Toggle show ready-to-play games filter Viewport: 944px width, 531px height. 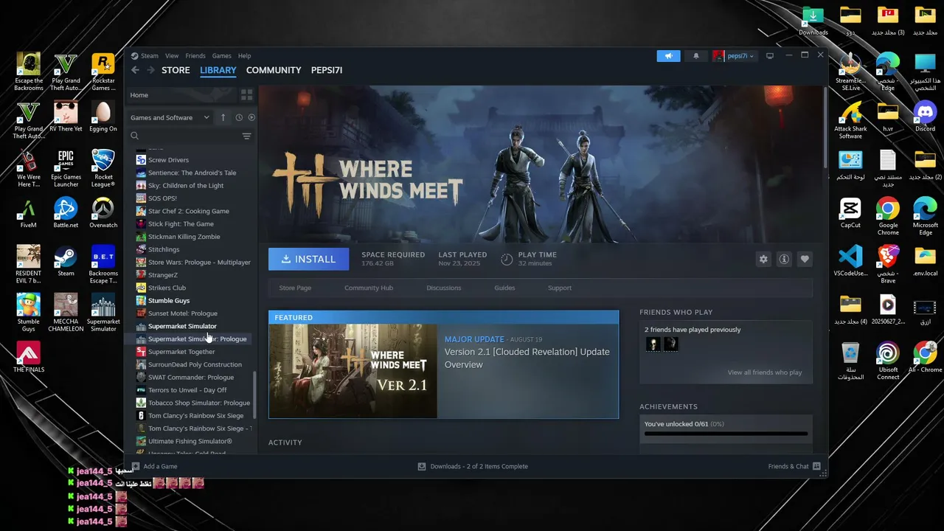point(251,117)
